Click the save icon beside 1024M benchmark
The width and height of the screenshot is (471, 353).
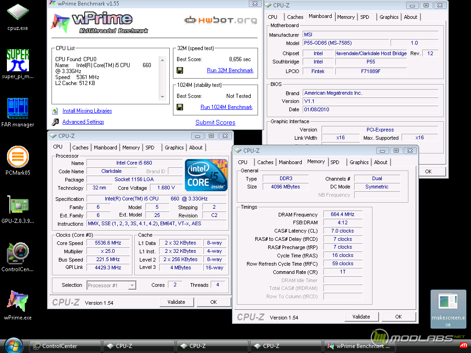click(180, 107)
